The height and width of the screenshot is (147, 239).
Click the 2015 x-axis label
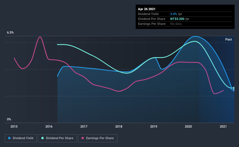click(14, 126)
